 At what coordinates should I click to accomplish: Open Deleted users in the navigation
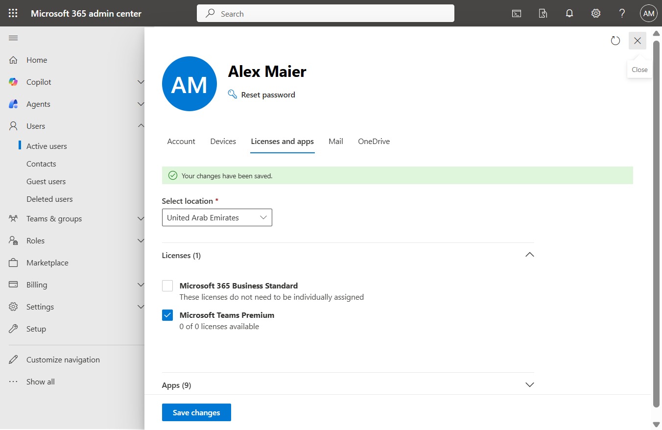click(49, 199)
